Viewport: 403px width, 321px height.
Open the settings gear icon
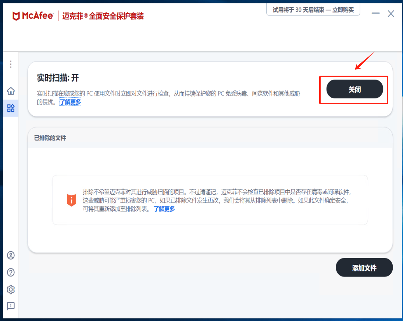pos(11,289)
